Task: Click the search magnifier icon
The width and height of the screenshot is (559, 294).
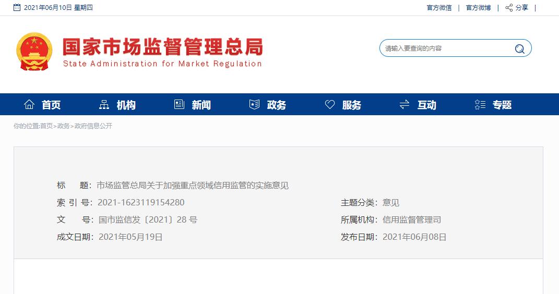Action: click(519, 48)
